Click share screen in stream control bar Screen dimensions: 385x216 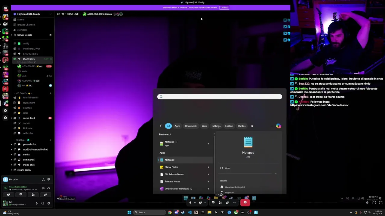pyautogui.click(x=213, y=202)
